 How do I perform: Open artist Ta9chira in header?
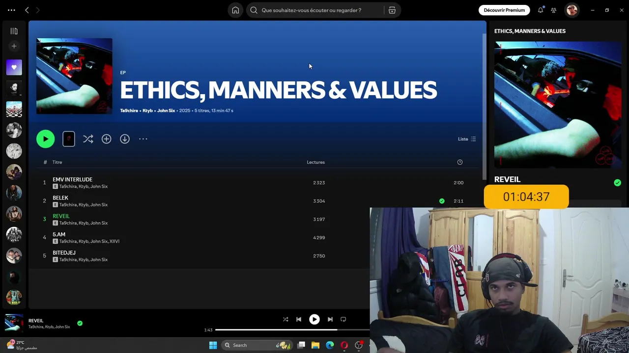[x=129, y=111]
